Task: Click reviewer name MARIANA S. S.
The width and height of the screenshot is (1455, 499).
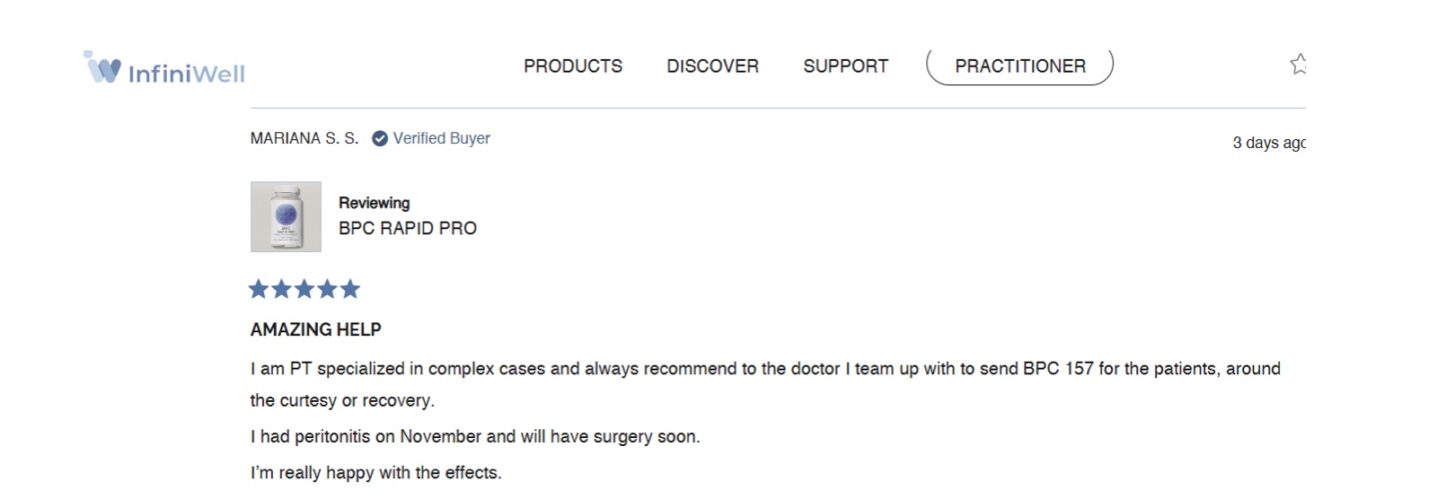Action: [304, 138]
